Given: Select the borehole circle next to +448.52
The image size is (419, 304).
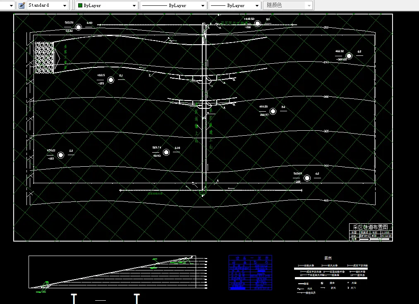Looking at the screenshot, I should (257, 24).
